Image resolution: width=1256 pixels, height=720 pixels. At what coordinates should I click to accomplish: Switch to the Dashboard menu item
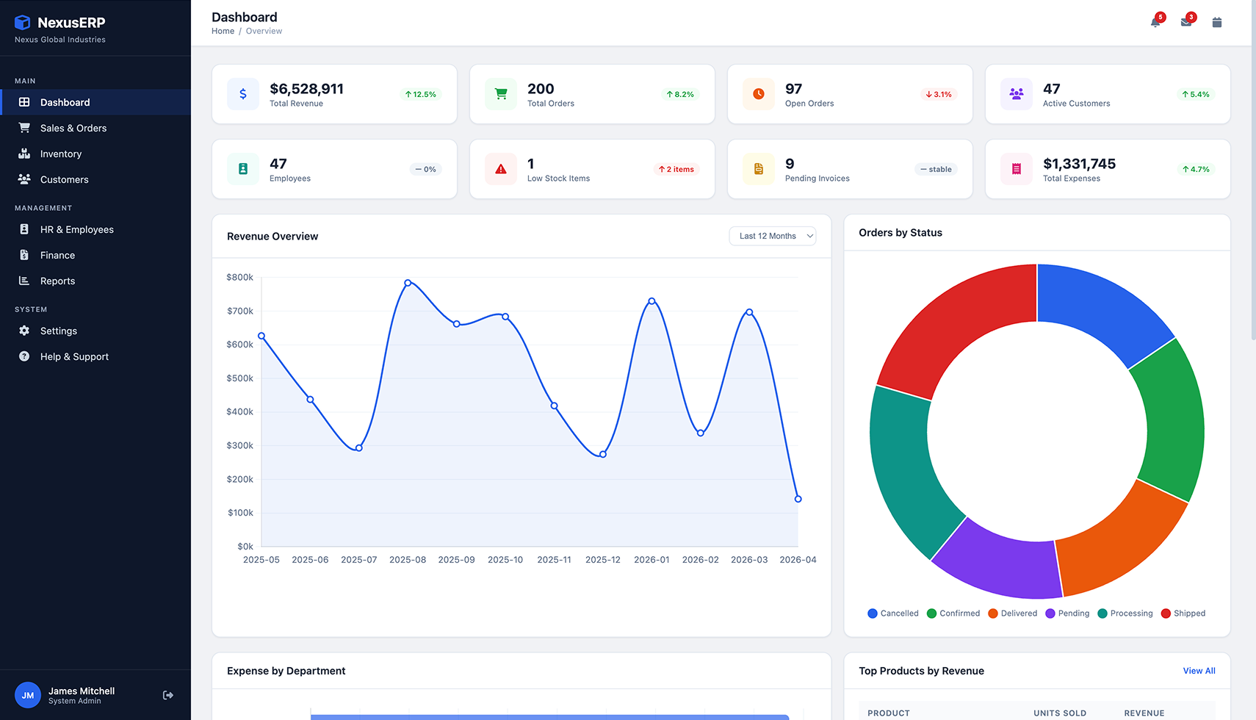[x=65, y=102]
